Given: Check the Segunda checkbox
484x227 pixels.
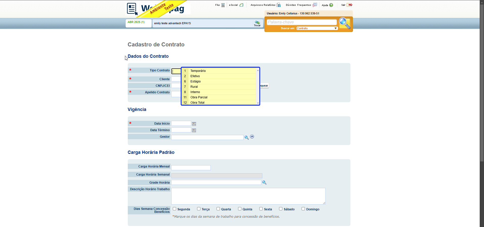Looking at the screenshot, I should point(174,209).
